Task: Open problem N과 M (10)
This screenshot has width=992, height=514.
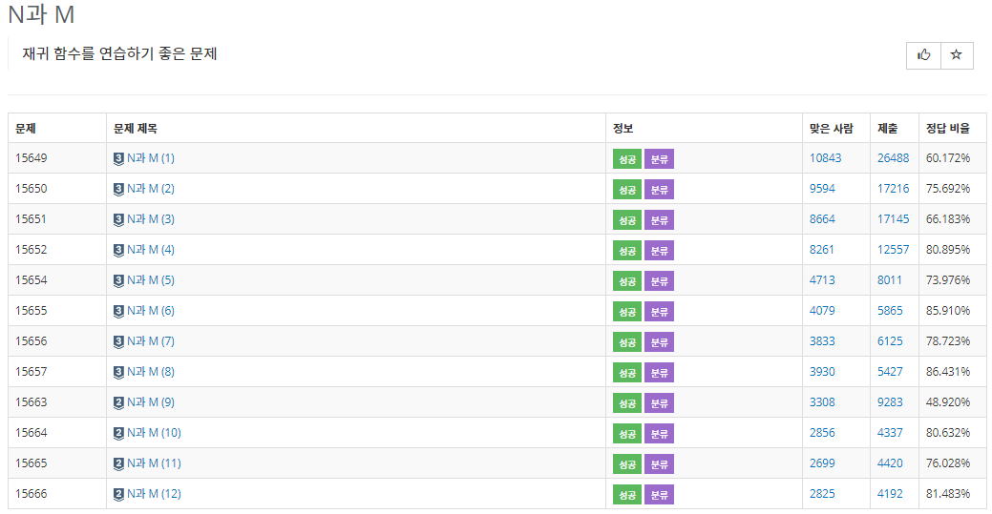Action: pos(154,432)
